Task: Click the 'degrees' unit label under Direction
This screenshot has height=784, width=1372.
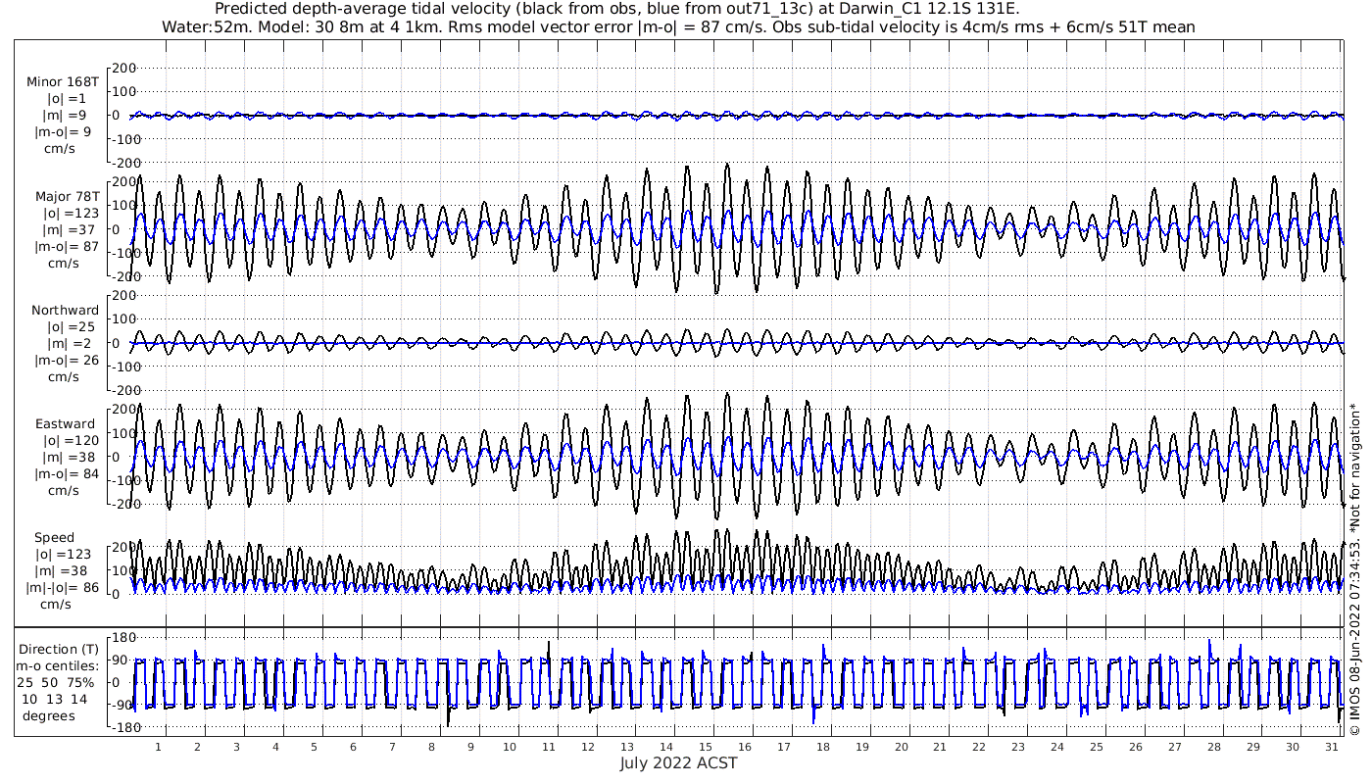Action: coord(49,715)
